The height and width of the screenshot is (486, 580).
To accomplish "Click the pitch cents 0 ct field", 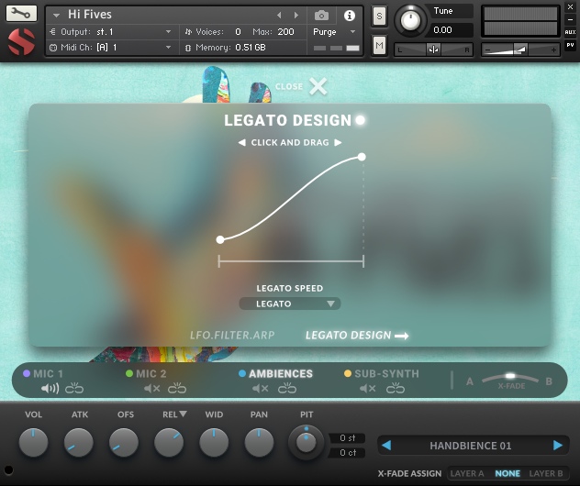I will (x=347, y=453).
